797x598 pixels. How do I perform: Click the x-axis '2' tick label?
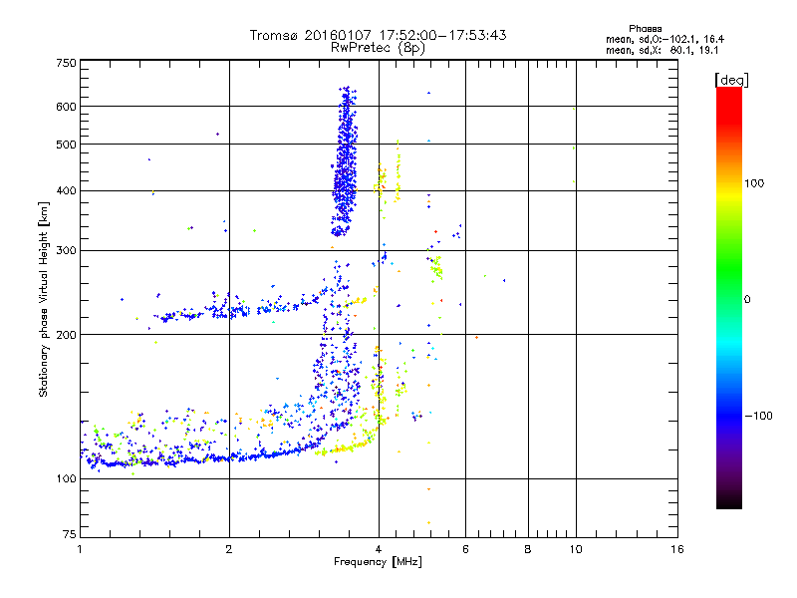point(229,549)
